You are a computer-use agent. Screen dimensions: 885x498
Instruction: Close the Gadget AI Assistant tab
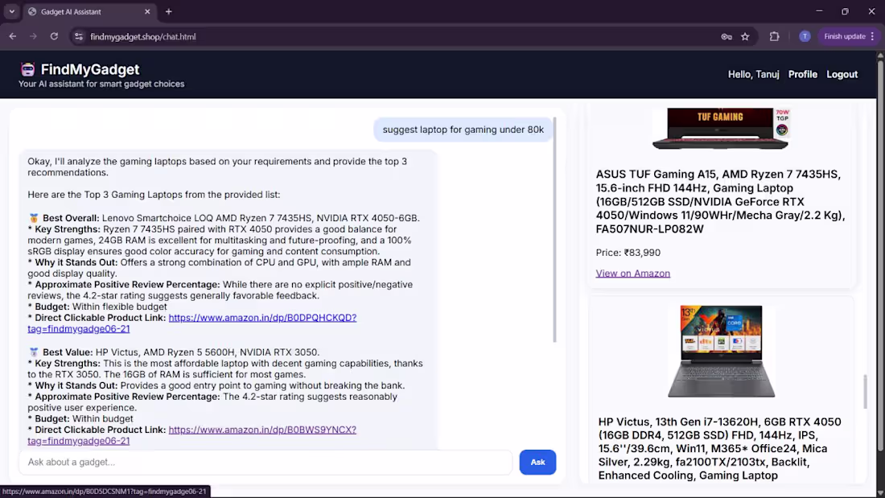click(x=147, y=11)
